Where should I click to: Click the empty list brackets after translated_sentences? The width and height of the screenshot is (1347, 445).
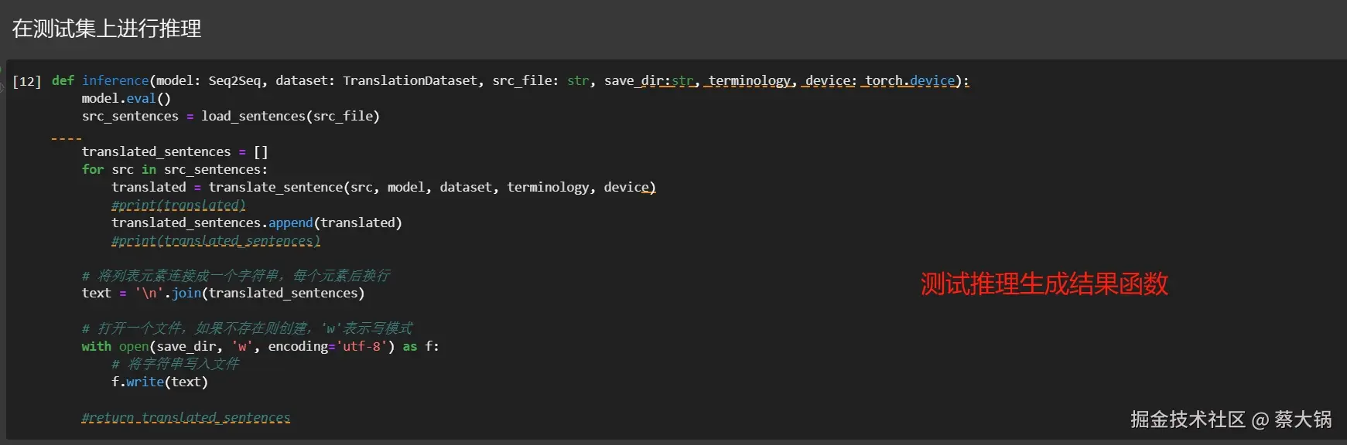tap(261, 151)
